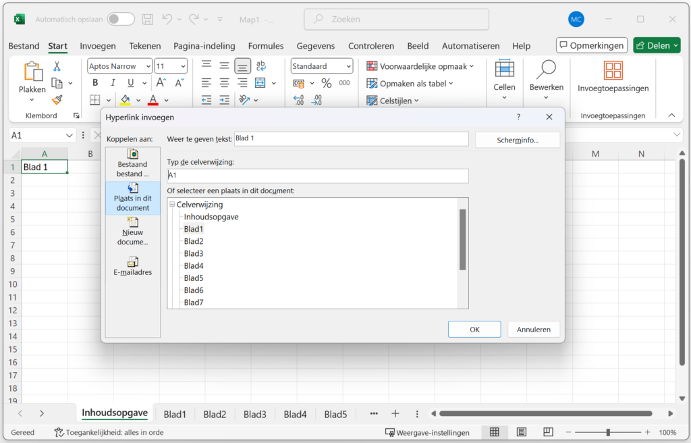
Task: Apply the red font color
Action: (x=153, y=100)
